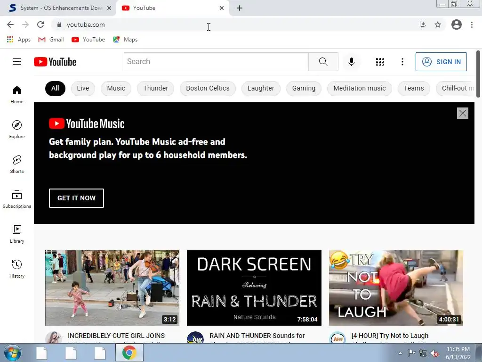Select the Boston Celtics chip

(x=208, y=88)
